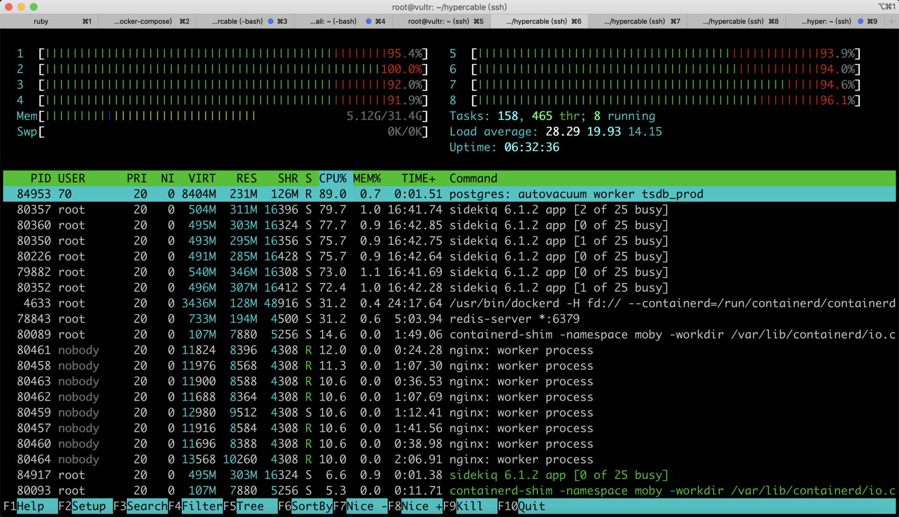Select containerd-shim process with PID 80093
Screen dimensions: 899x517
pyautogui.click(x=449, y=491)
